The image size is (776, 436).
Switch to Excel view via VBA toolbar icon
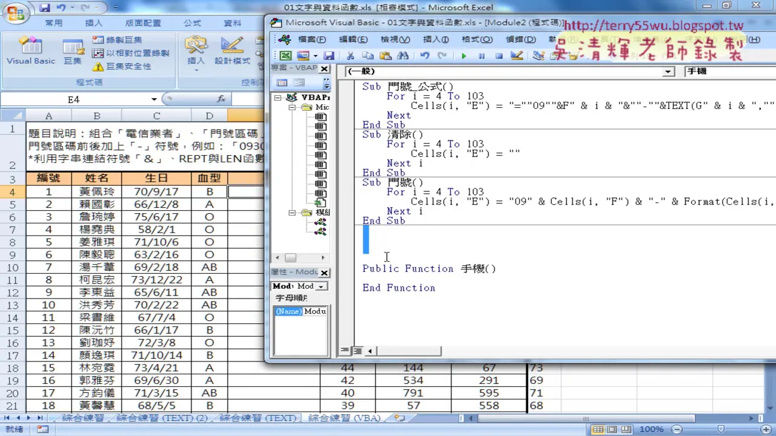[285, 56]
